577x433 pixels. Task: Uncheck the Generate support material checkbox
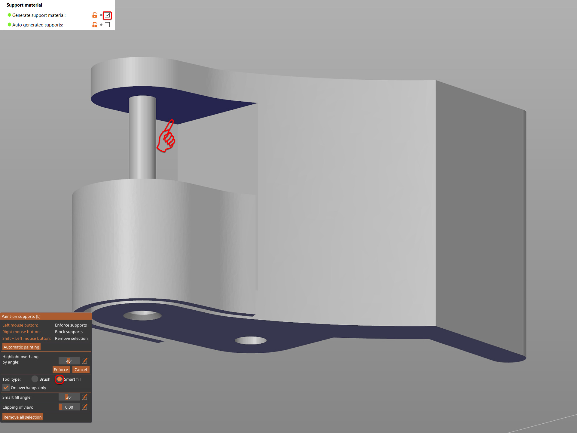tap(107, 15)
